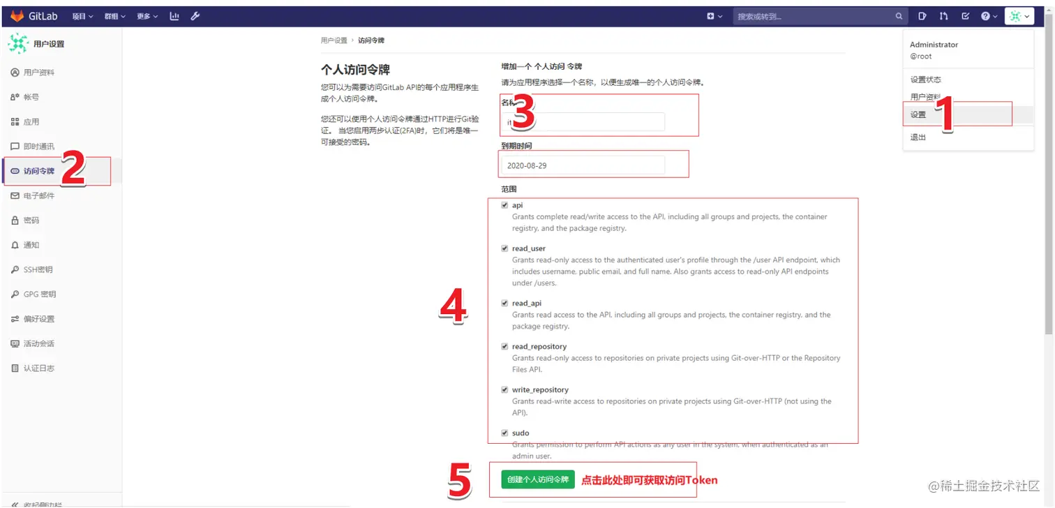Open the help question-mark dropdown

pyautogui.click(x=989, y=16)
